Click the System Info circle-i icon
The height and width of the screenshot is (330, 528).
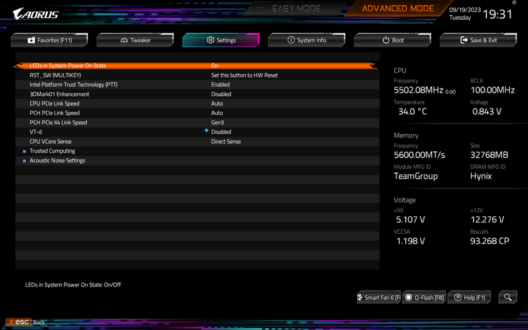[x=291, y=40]
